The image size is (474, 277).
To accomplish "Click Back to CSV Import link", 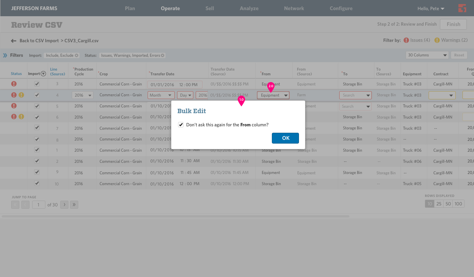I will (x=39, y=41).
